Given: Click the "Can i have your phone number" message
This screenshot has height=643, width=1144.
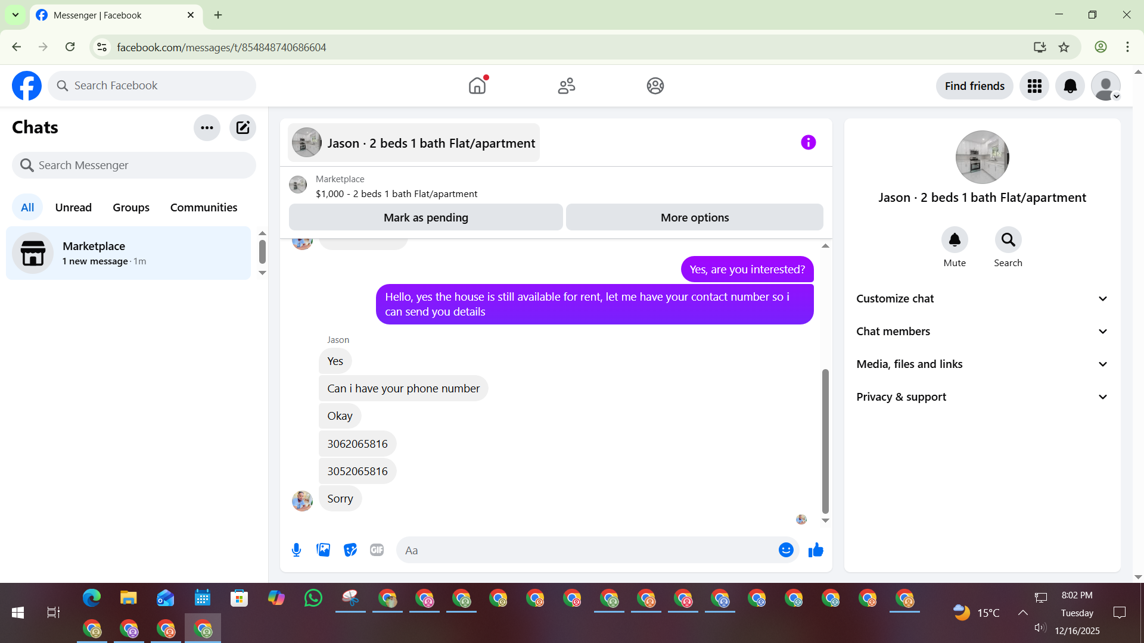Looking at the screenshot, I should click(403, 389).
